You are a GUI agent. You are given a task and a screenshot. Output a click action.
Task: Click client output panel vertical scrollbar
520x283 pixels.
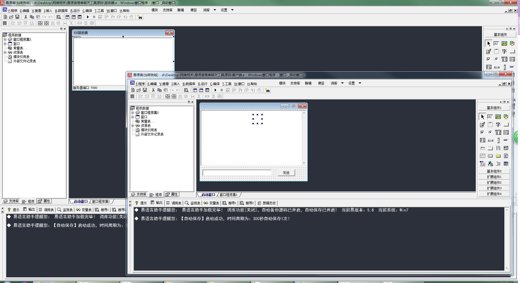[507, 239]
